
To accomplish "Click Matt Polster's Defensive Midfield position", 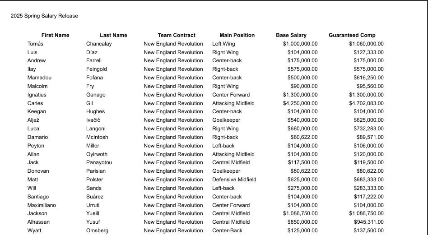I will coord(234,180).
